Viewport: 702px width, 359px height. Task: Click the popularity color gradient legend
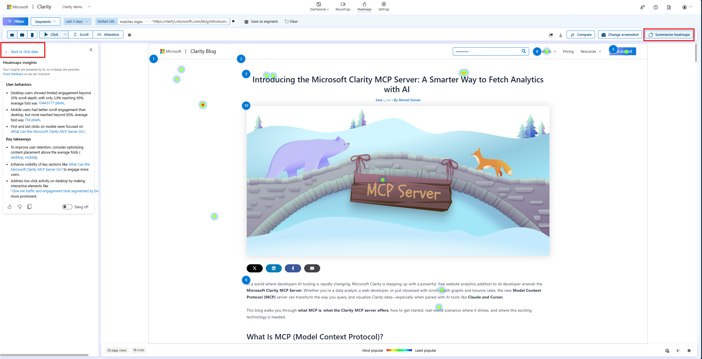399,350
